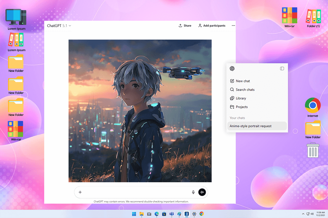Open the Lorem Ipsum binders desktop icon
This screenshot has height=218, width=328.
pos(16,42)
